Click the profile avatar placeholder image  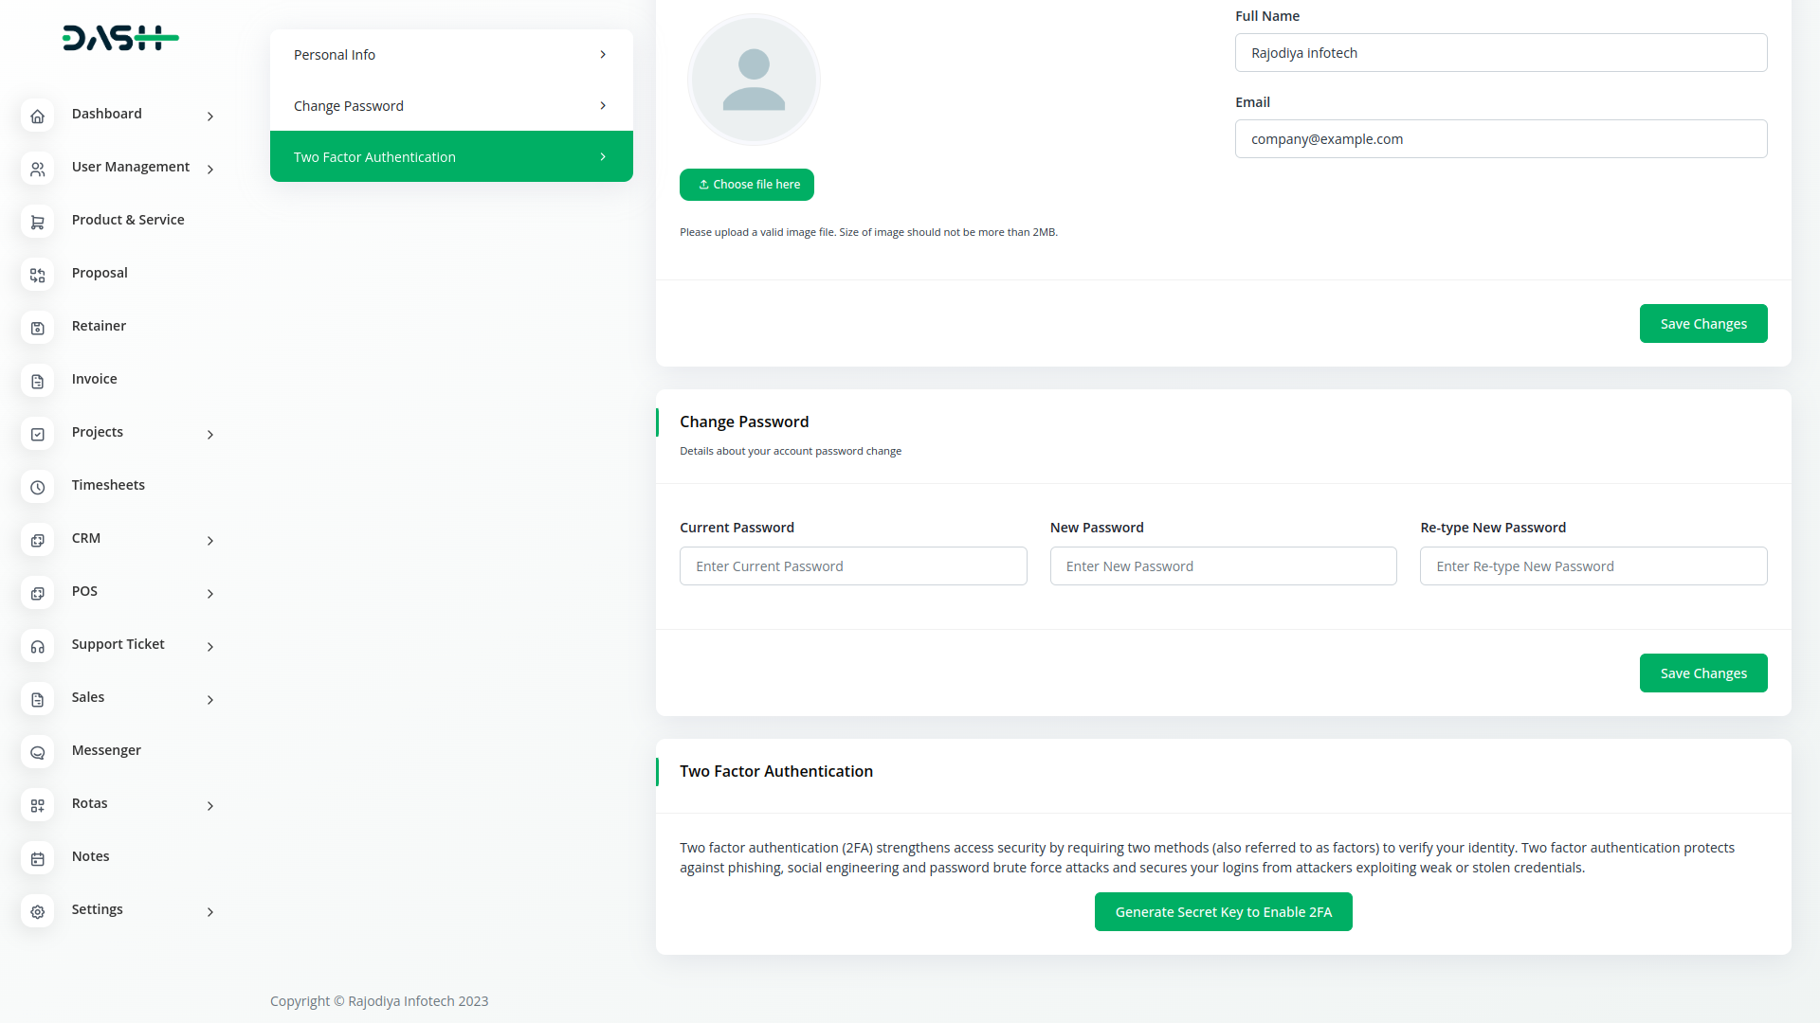(754, 80)
